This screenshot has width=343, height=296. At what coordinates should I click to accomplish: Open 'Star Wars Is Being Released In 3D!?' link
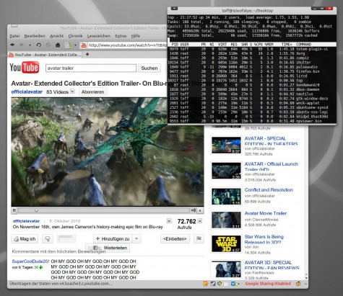264,239
